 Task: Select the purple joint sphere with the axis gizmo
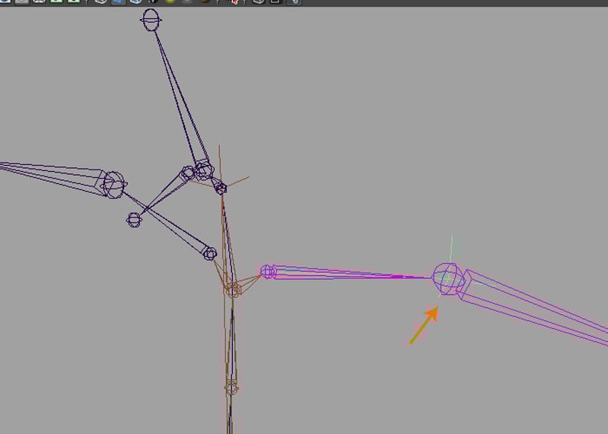(x=447, y=279)
